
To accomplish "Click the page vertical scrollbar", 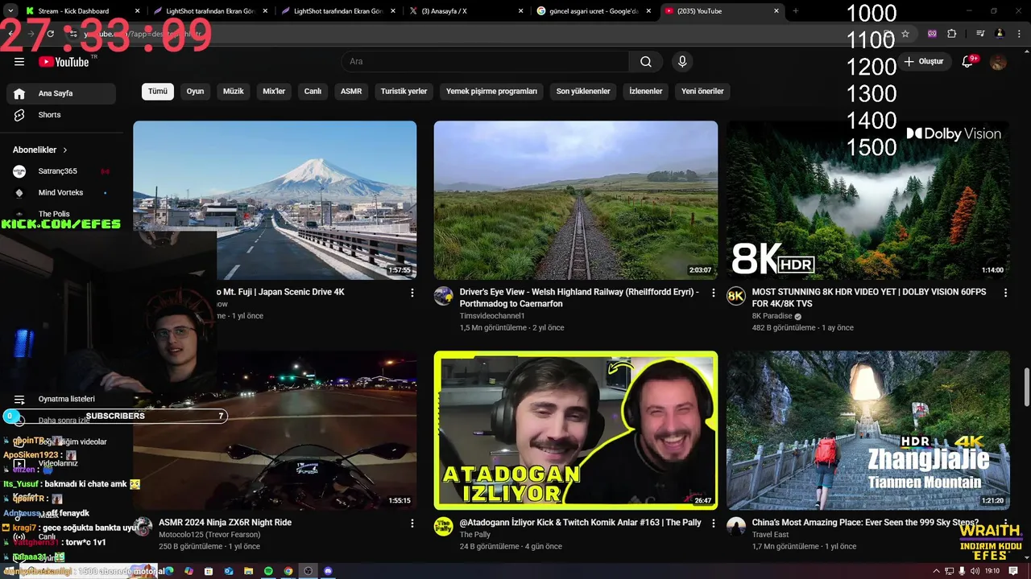I will point(1026,388).
